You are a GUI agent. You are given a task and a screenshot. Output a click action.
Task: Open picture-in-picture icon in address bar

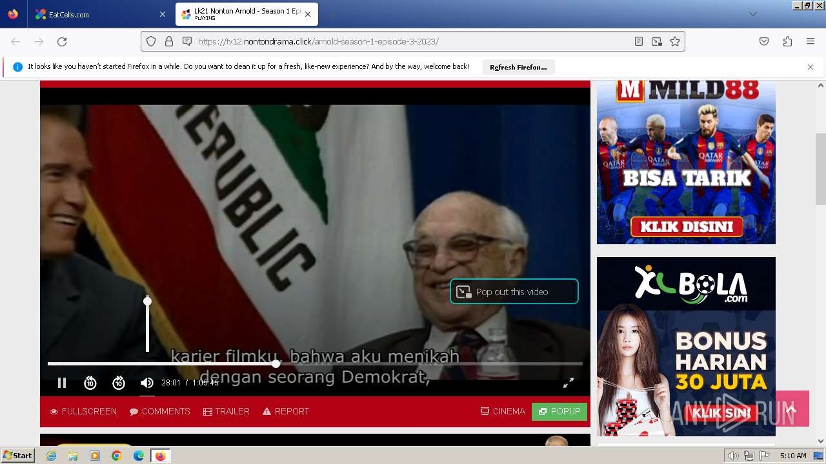[x=657, y=41]
